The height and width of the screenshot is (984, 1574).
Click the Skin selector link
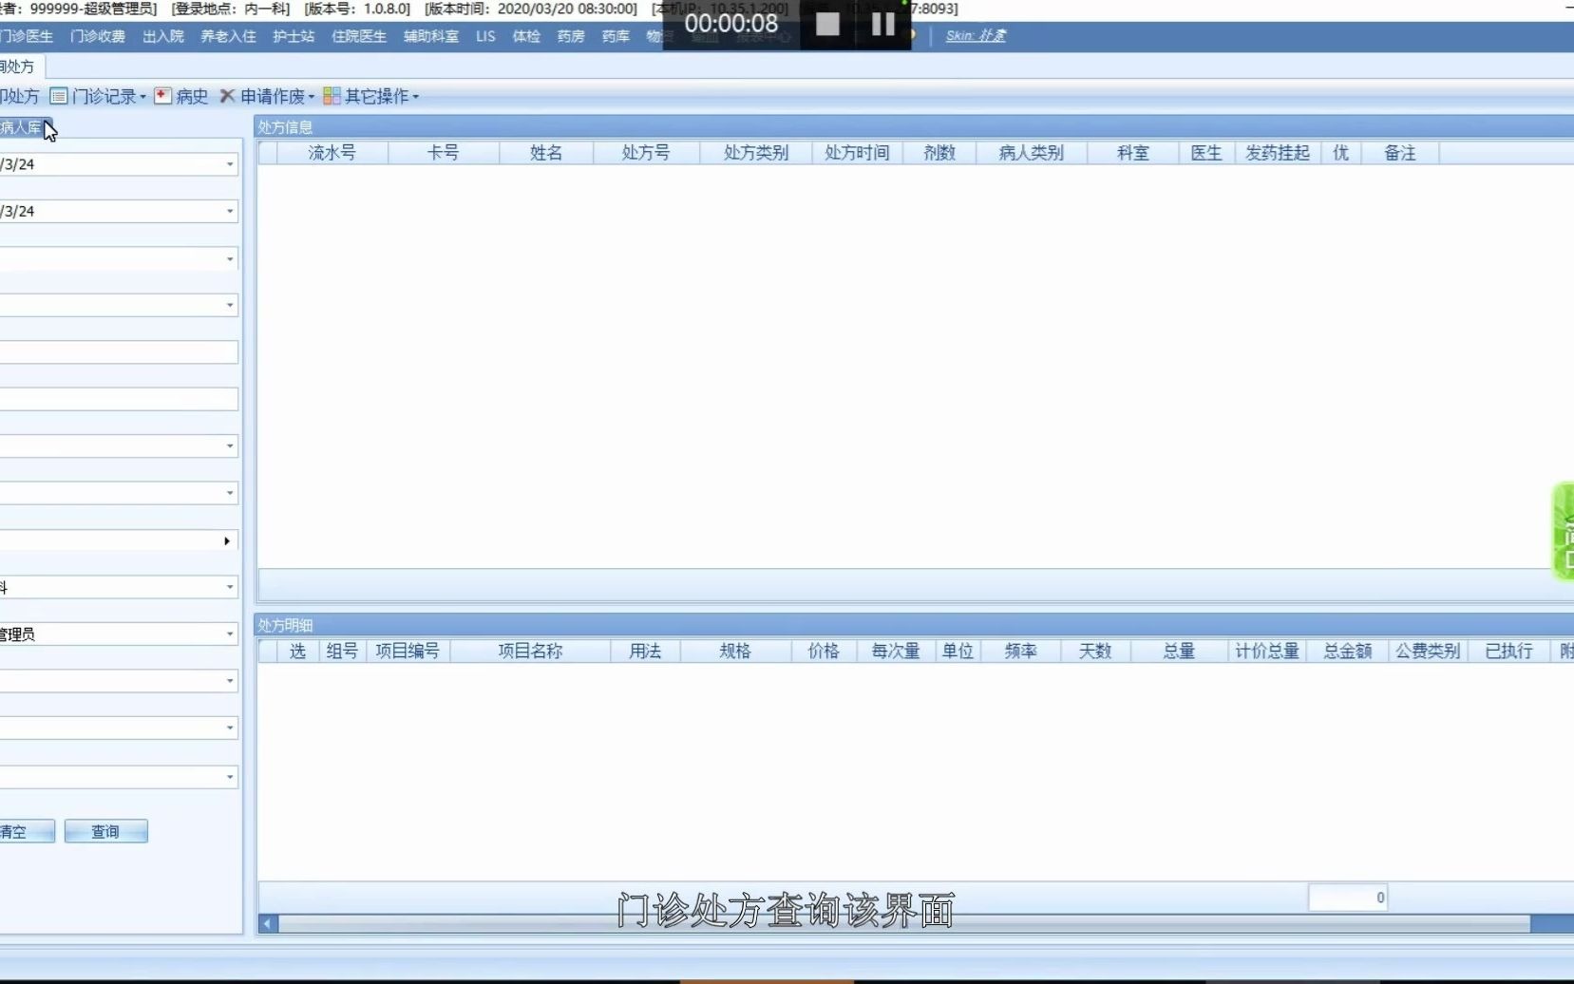(x=976, y=35)
